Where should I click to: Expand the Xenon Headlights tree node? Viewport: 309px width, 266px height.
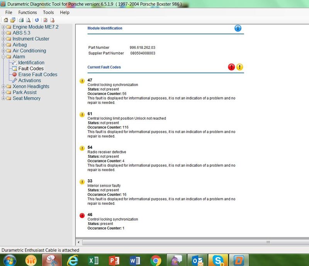pos(3,86)
